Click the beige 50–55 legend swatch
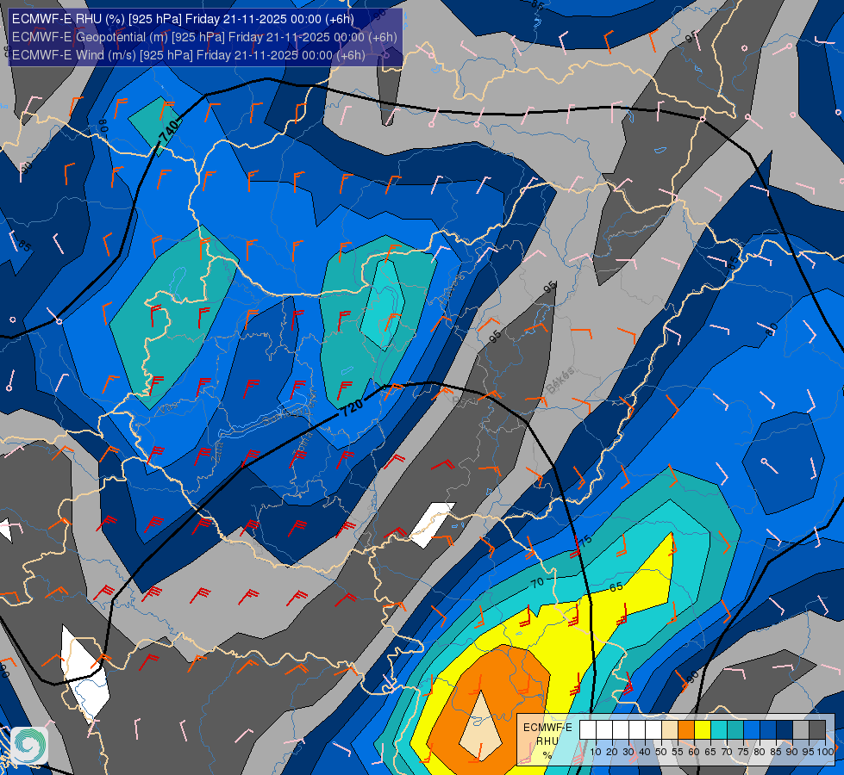Viewport: 844px width, 775px height. pyautogui.click(x=670, y=730)
